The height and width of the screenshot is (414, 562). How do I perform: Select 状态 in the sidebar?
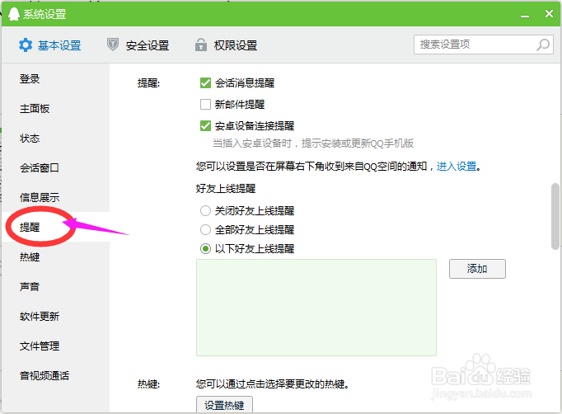click(30, 138)
